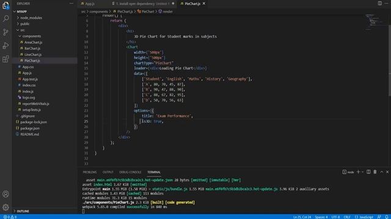The height and width of the screenshot is (219, 391).
Task: Click CRLF end of line setting
Action: (347, 217)
